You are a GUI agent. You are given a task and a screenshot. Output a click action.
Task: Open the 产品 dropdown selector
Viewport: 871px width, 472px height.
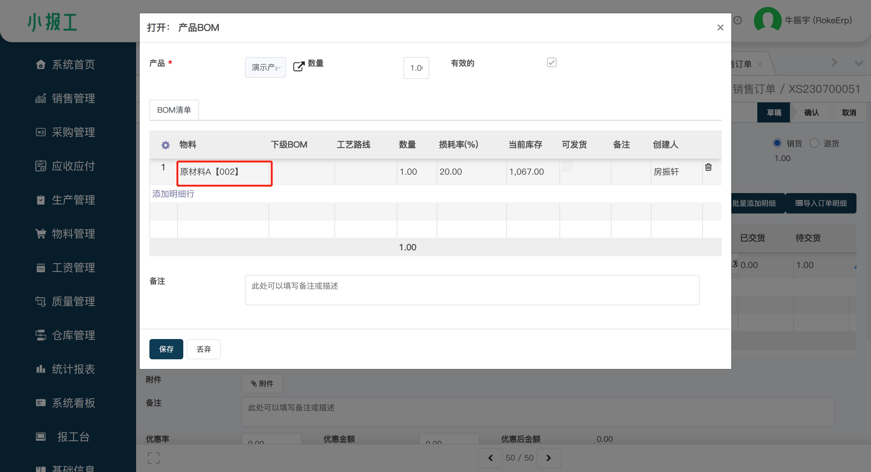(266, 68)
